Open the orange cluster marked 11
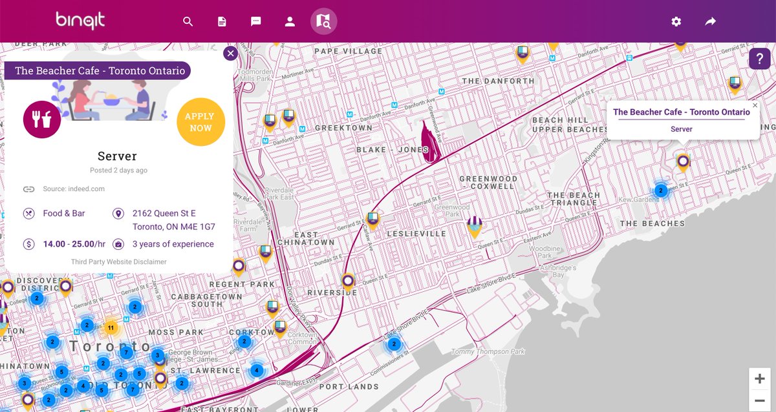 [x=111, y=328]
